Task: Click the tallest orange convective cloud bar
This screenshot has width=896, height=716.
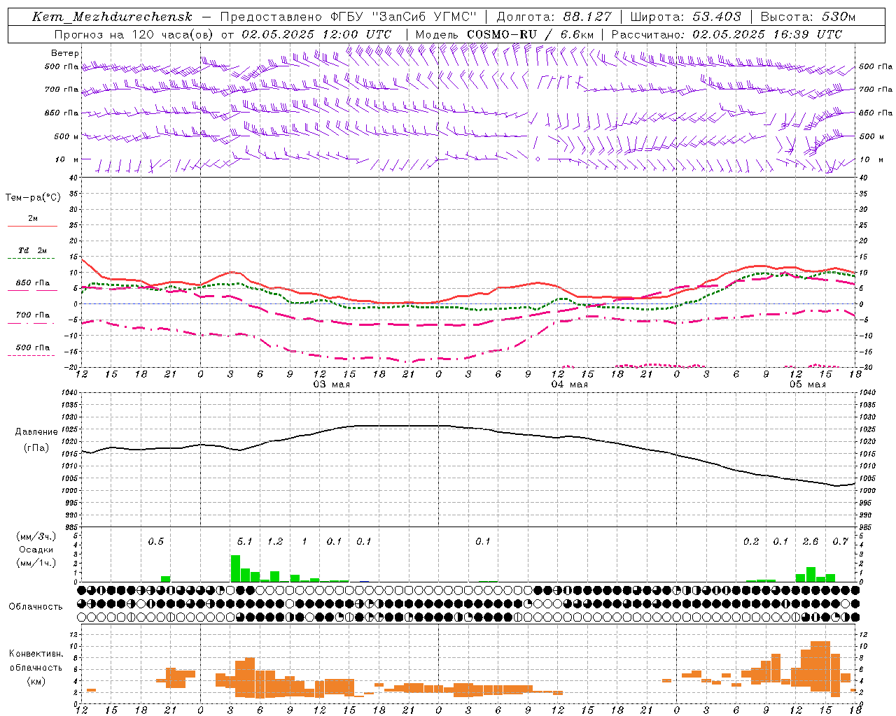Action: pyautogui.click(x=820, y=666)
